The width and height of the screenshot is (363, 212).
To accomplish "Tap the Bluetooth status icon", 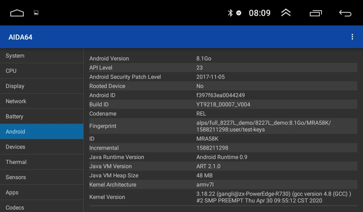I will pos(230,13).
